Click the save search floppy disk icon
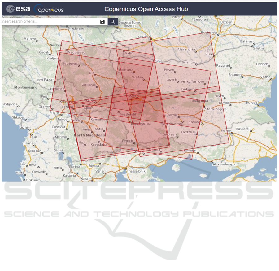 (x=102, y=22)
